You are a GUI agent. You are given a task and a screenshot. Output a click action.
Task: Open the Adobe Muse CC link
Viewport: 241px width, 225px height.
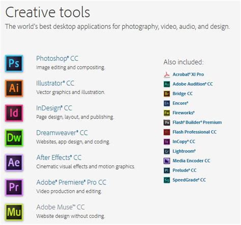point(61,207)
